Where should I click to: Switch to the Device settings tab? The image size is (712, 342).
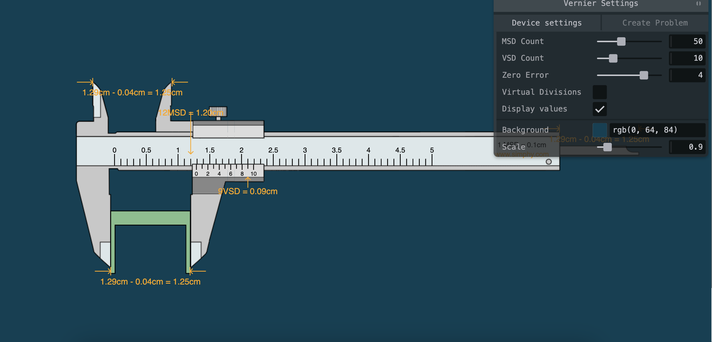[x=547, y=23]
